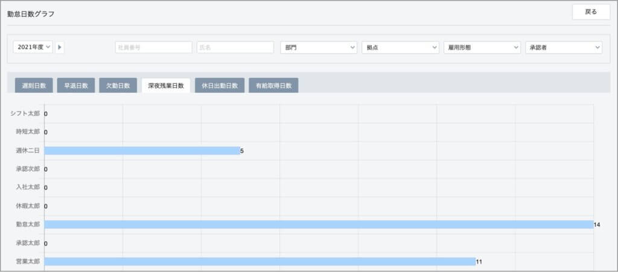Click the 戻る back button
This screenshot has width=618, height=272.
pyautogui.click(x=591, y=12)
